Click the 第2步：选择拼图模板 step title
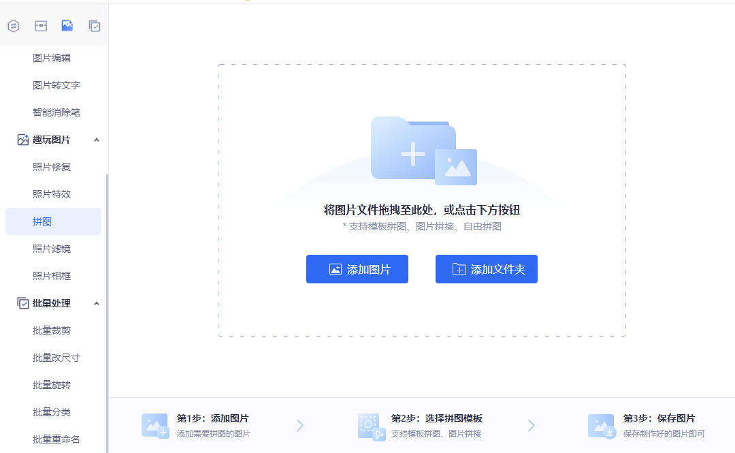Viewport: 735px width, 453px height. coord(437,418)
